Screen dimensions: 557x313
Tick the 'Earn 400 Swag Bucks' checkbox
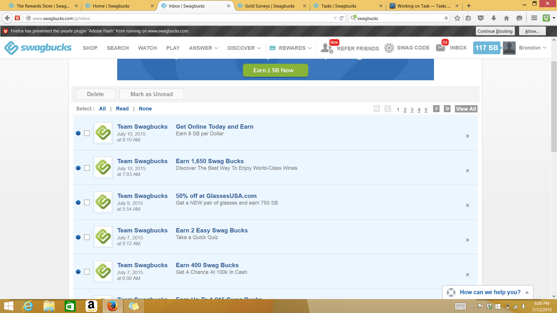87,272
